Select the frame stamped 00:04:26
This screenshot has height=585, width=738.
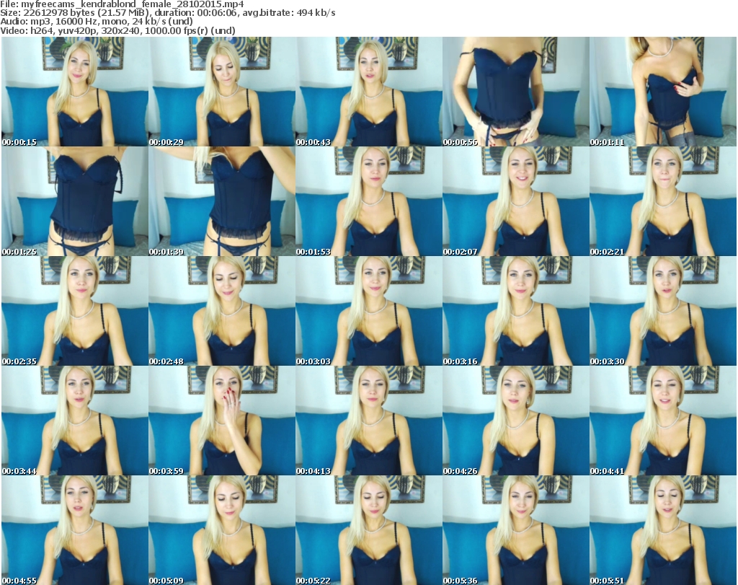515,421
